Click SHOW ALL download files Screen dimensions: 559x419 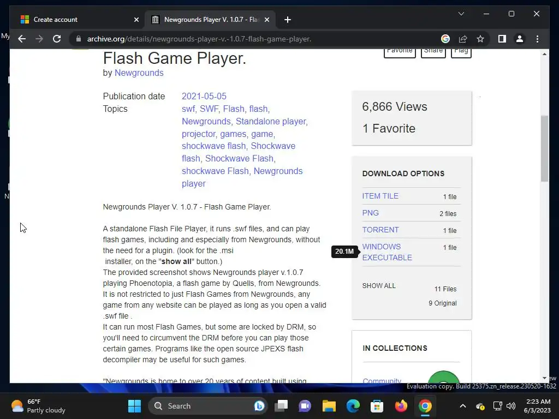379,286
